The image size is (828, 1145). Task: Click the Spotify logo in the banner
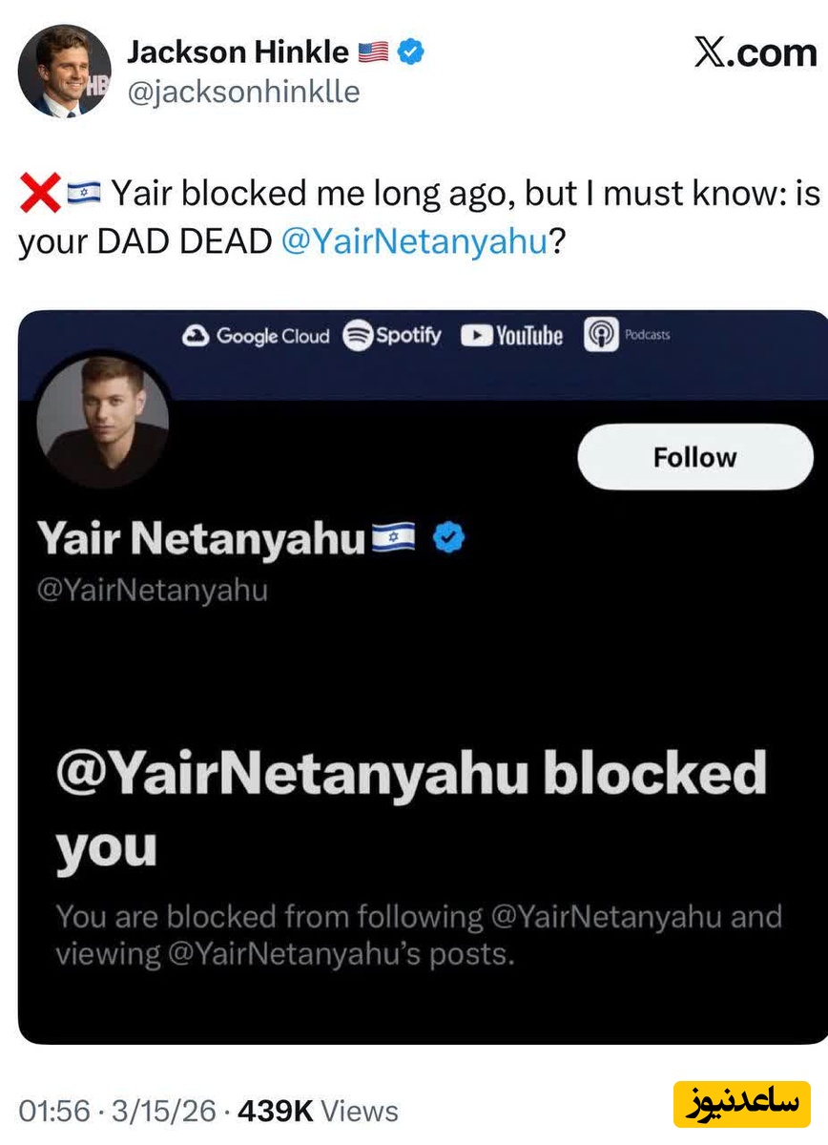pos(392,336)
